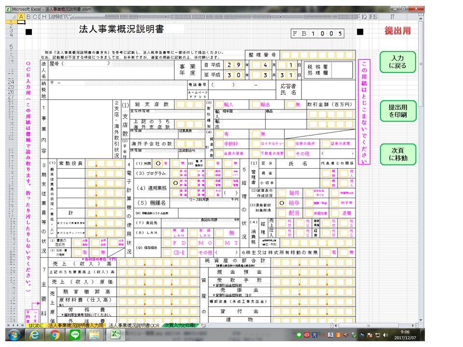Launch Internet Explorer from the taskbar

click(33, 336)
